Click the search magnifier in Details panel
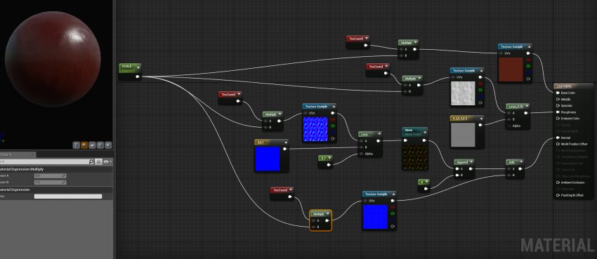This screenshot has width=597, height=259. [x=91, y=161]
